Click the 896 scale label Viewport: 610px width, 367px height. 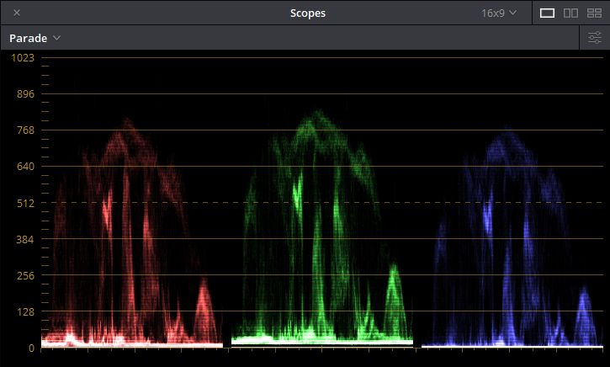(26, 93)
